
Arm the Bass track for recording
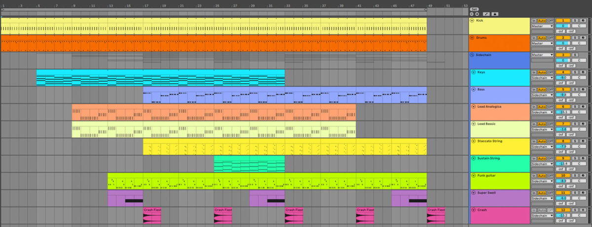[583, 90]
